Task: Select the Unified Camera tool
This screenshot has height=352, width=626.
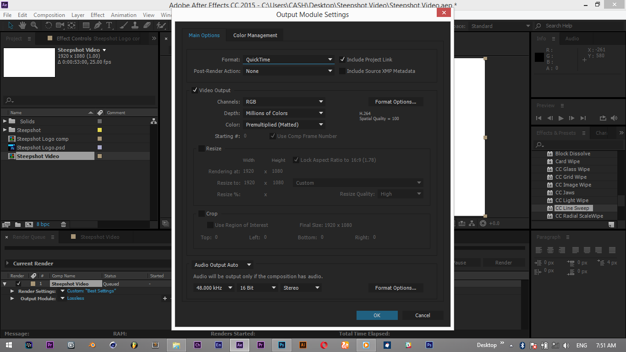Action: pos(60,25)
